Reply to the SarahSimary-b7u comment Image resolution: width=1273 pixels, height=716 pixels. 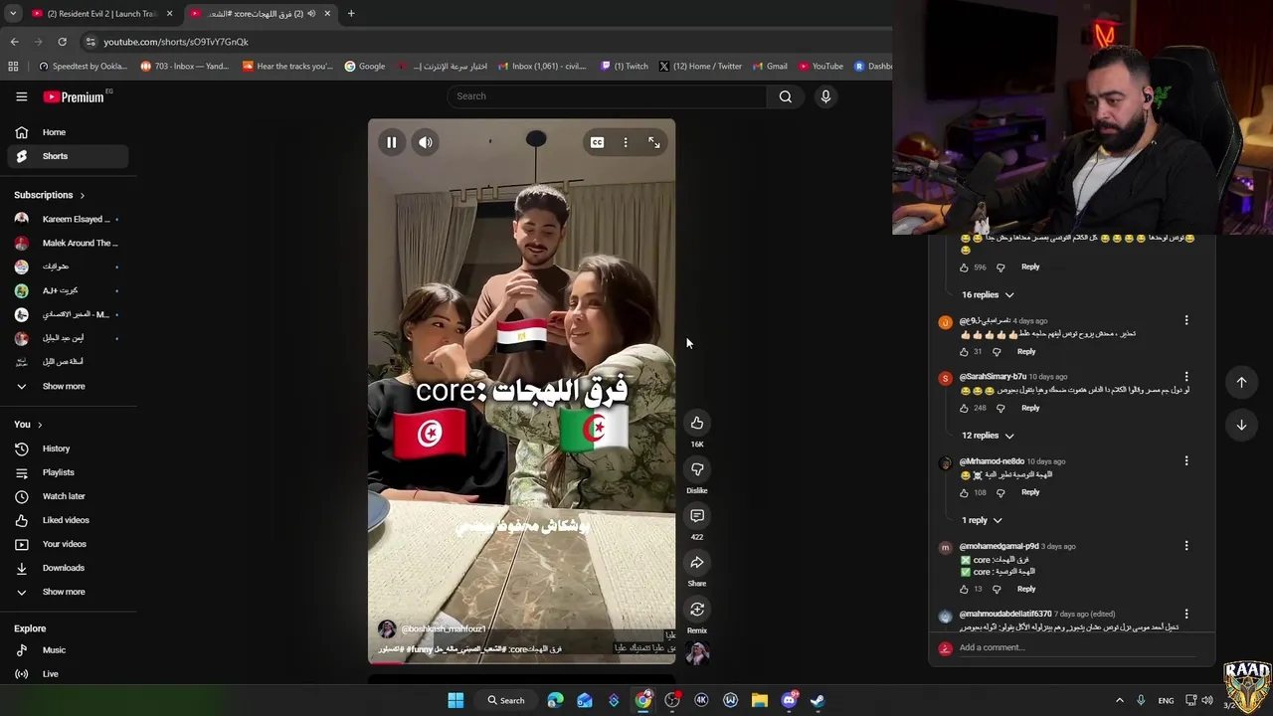tap(1030, 408)
